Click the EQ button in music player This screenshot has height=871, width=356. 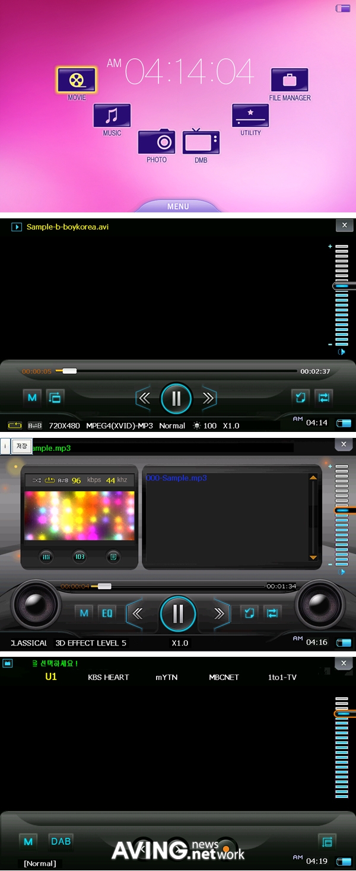[x=107, y=613]
